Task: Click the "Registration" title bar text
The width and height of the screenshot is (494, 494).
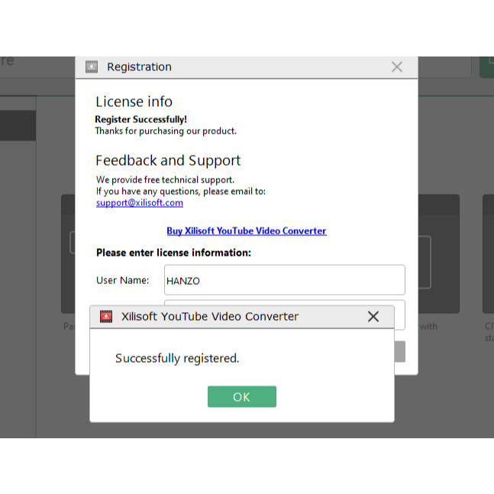Action: pyautogui.click(x=139, y=67)
